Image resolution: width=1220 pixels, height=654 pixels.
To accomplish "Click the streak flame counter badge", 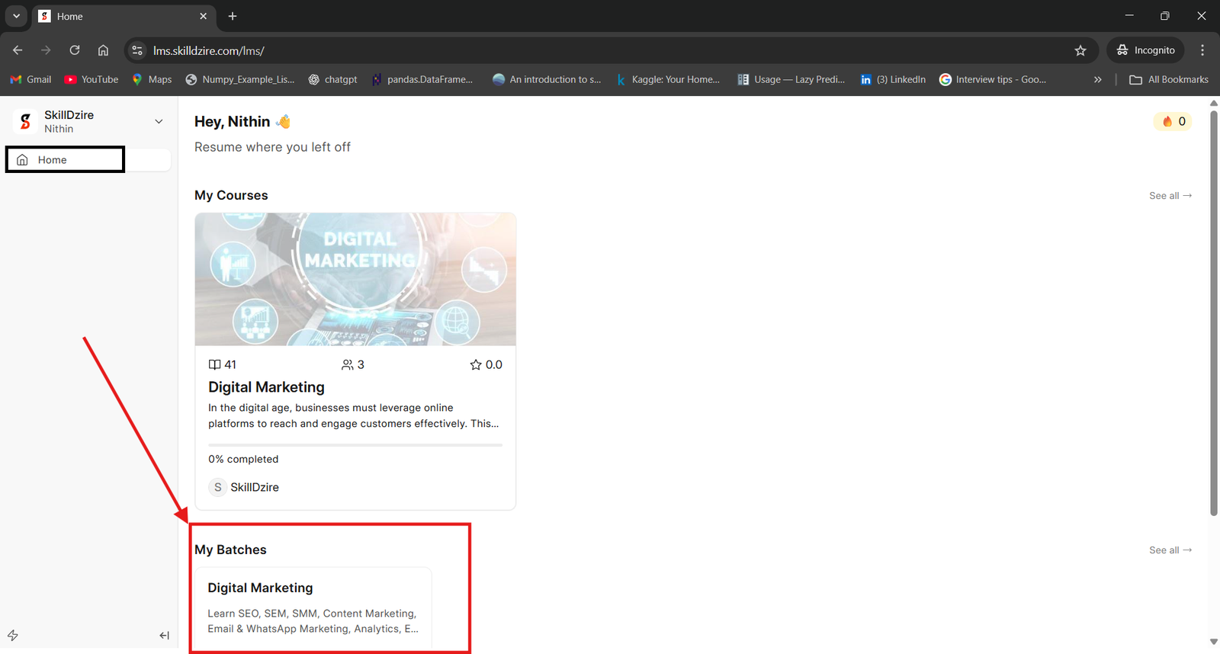I will tap(1173, 121).
